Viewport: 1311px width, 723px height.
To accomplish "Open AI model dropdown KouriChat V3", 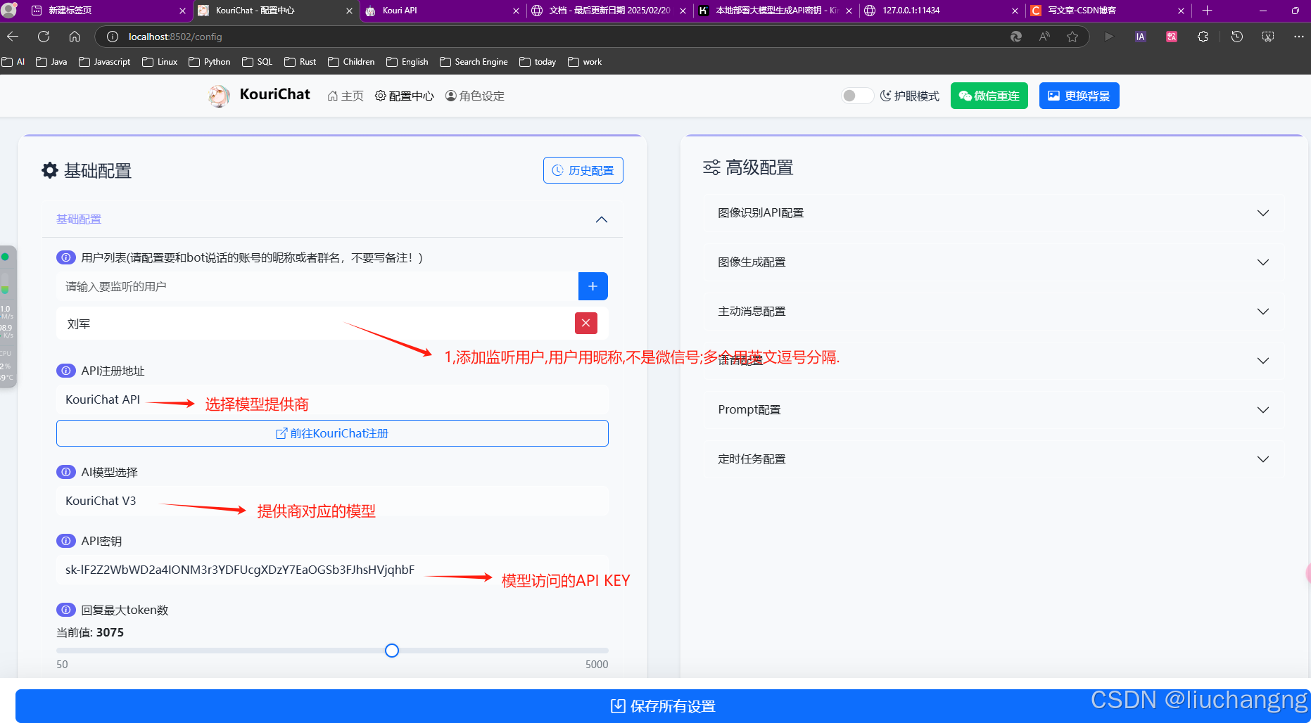I will pyautogui.click(x=332, y=501).
